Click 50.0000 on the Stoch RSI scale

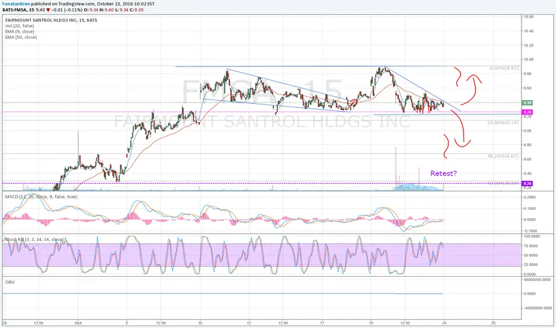[531, 255]
